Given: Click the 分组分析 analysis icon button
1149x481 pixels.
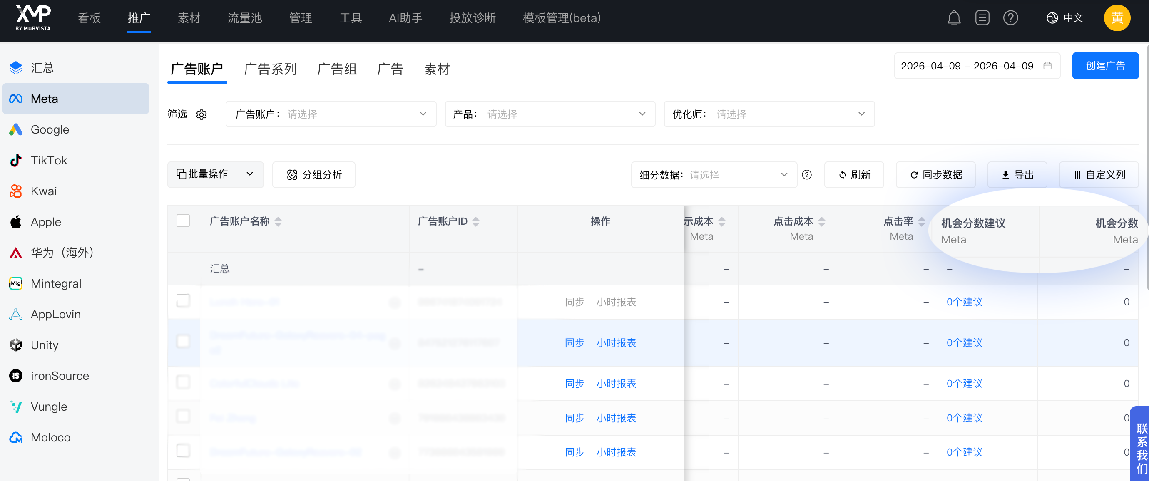Looking at the screenshot, I should [x=292, y=175].
